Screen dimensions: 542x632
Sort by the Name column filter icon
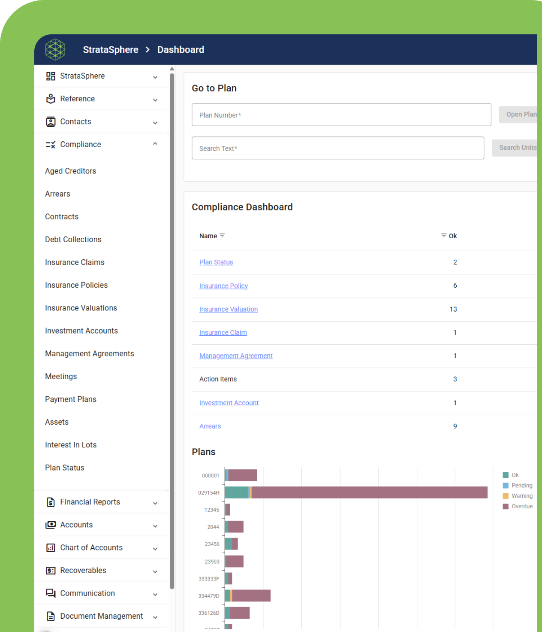[222, 236]
